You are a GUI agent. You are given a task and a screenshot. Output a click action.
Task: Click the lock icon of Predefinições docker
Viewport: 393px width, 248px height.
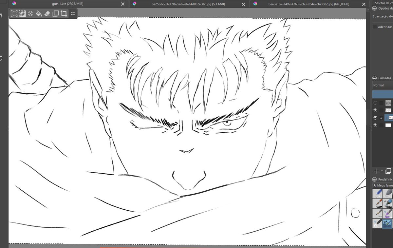pos(374,179)
